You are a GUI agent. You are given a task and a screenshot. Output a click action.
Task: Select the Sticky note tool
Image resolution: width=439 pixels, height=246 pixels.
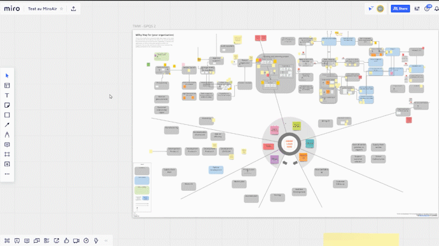click(x=7, y=105)
